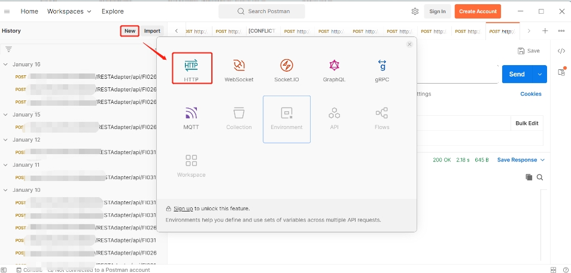Select the GraphQL request icon
The width and height of the screenshot is (571, 273).
pyautogui.click(x=335, y=66)
